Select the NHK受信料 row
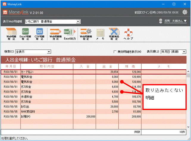This screenshot has width=191, height=141. 93,112
